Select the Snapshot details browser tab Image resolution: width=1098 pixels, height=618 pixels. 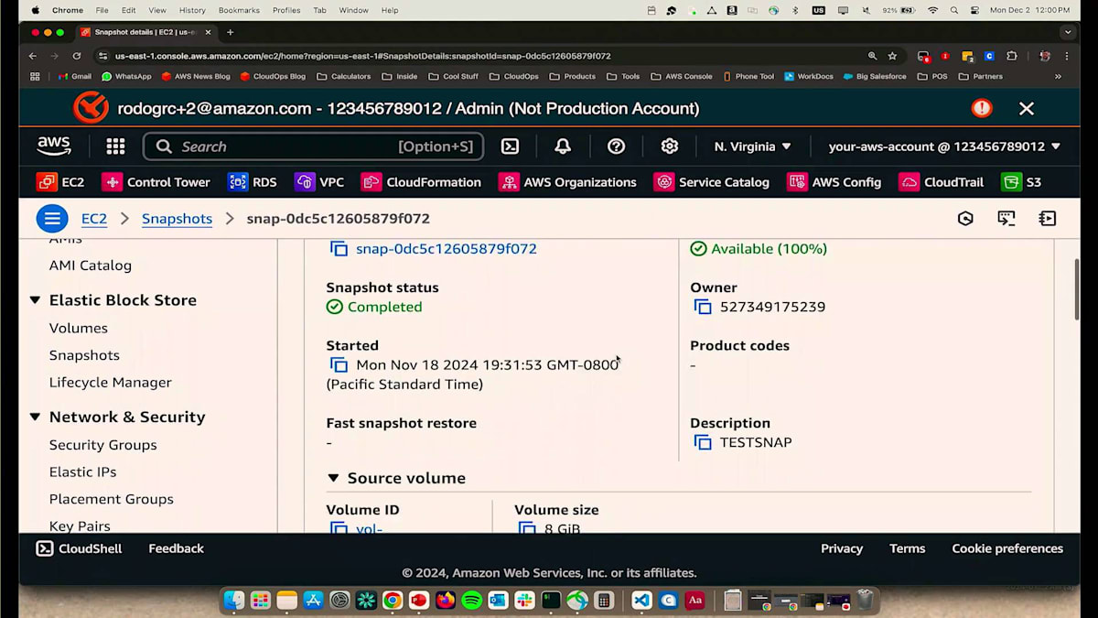point(144,32)
